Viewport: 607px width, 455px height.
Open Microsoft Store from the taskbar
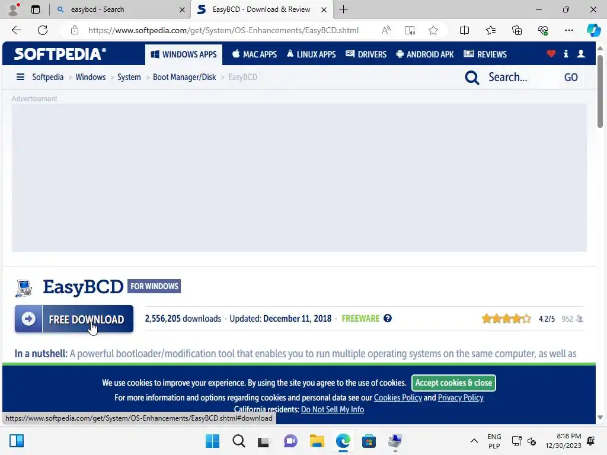(369, 441)
